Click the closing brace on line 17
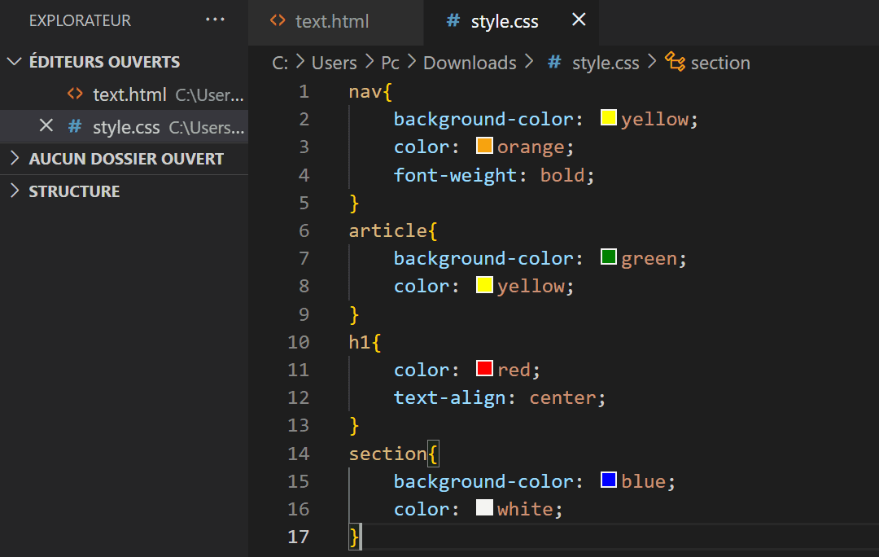Viewport: 879px width, 557px height. [354, 537]
